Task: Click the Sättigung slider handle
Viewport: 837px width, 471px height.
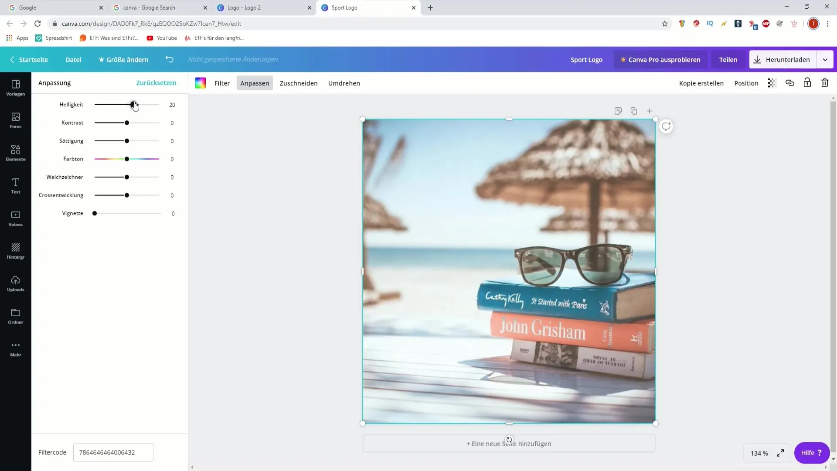Action: pos(127,141)
